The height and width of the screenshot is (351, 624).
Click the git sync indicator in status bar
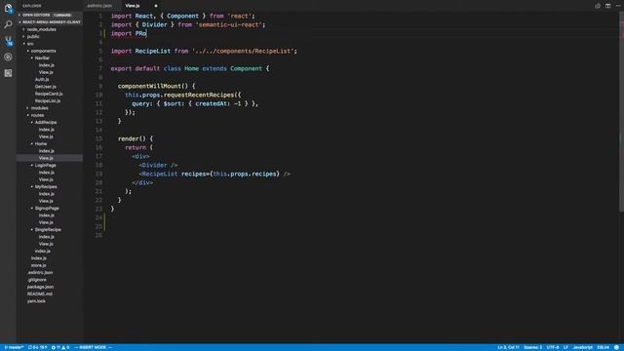coord(38,347)
